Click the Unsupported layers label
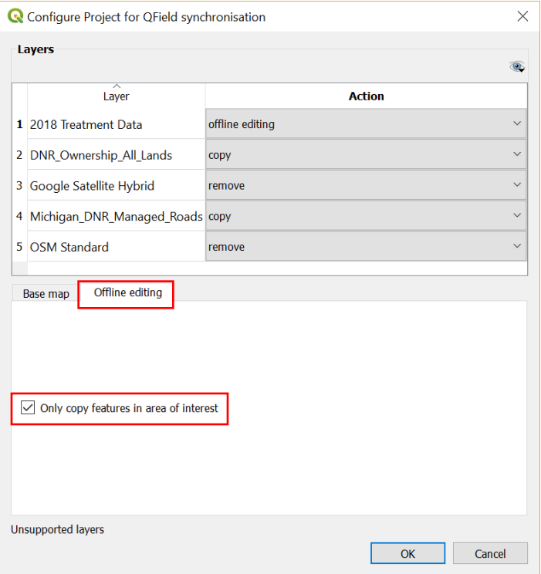The image size is (541, 574). coord(58,529)
